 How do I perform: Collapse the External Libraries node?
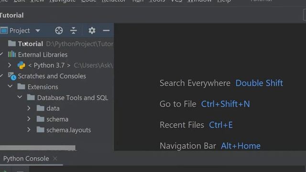(1, 54)
